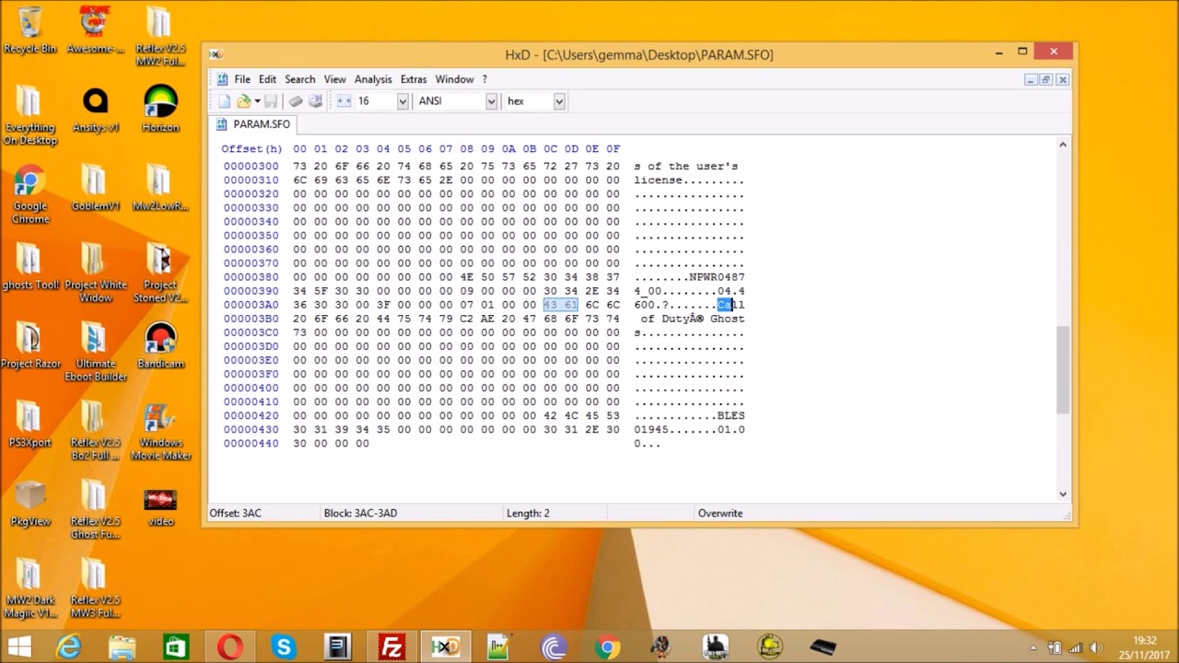1179x663 pixels.
Task: Open the File menu
Action: [x=242, y=79]
